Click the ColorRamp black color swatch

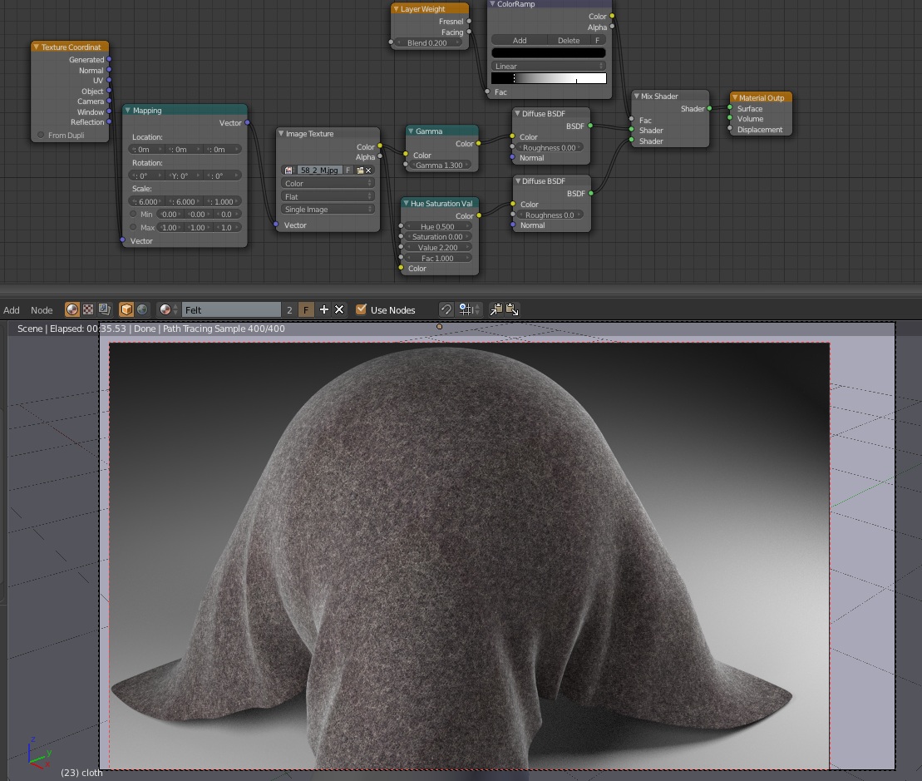coord(548,53)
